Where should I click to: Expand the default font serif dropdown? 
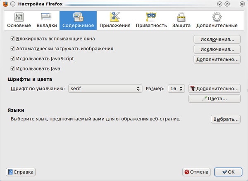pos(105,89)
